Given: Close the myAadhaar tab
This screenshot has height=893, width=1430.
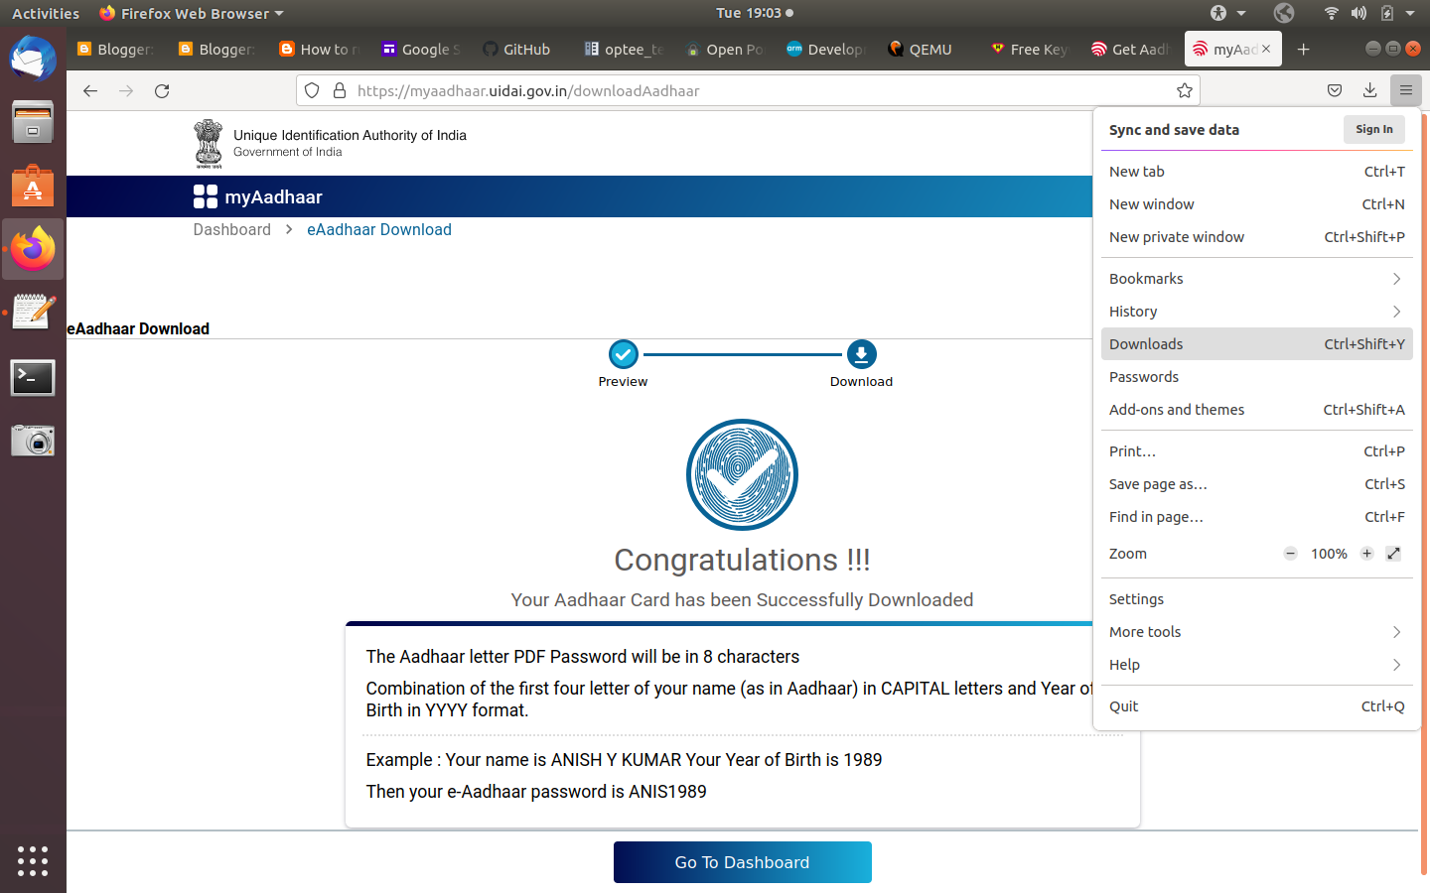Looking at the screenshot, I should point(1266,49).
